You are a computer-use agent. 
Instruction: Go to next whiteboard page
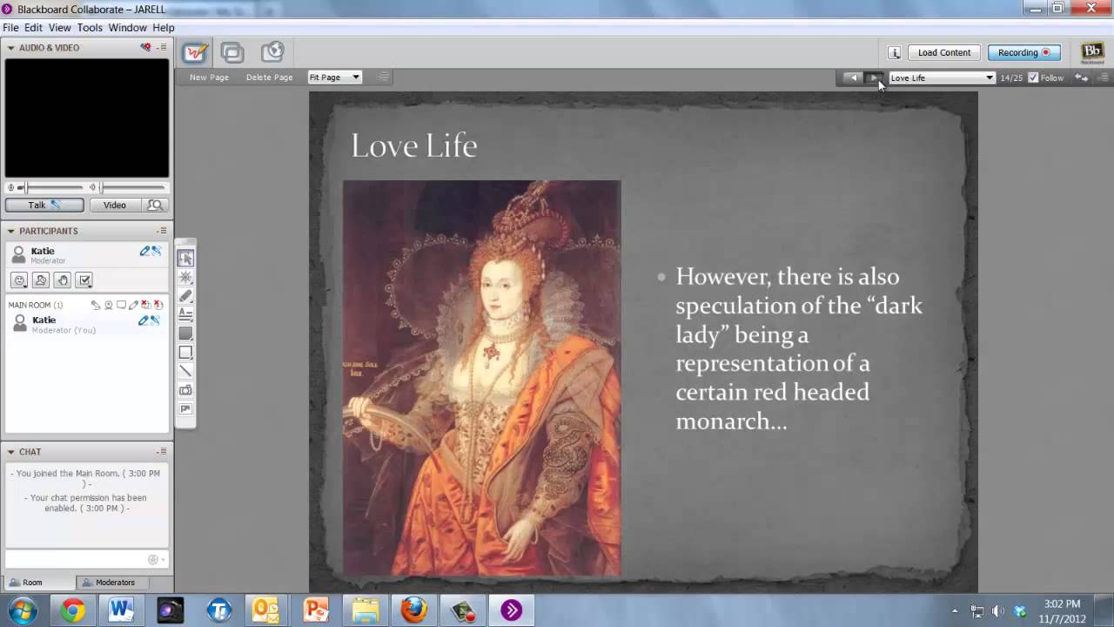point(875,78)
